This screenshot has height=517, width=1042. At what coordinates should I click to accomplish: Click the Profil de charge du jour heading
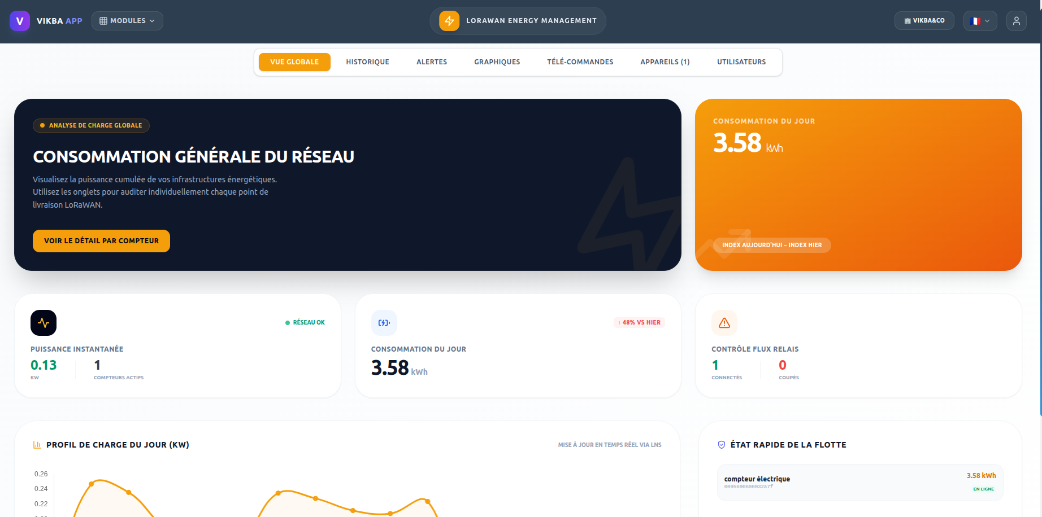point(118,445)
